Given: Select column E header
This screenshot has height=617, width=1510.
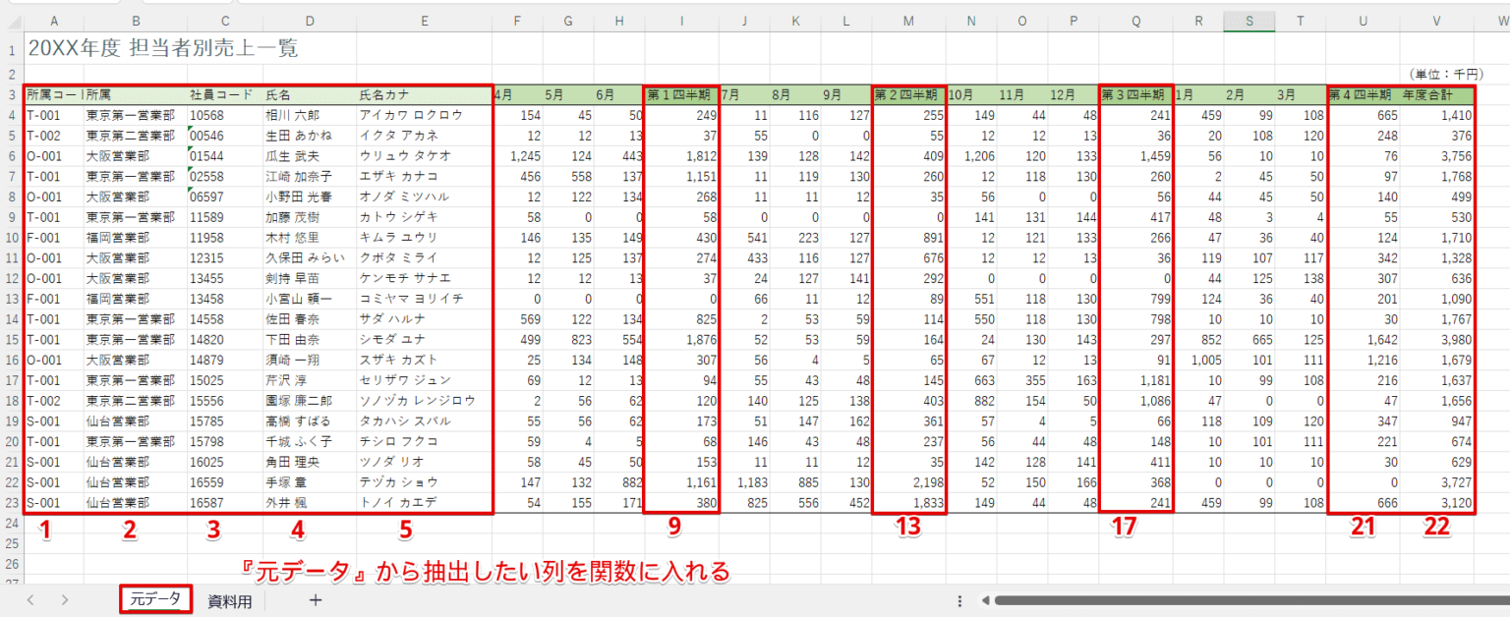Looking at the screenshot, I should pyautogui.click(x=425, y=21).
